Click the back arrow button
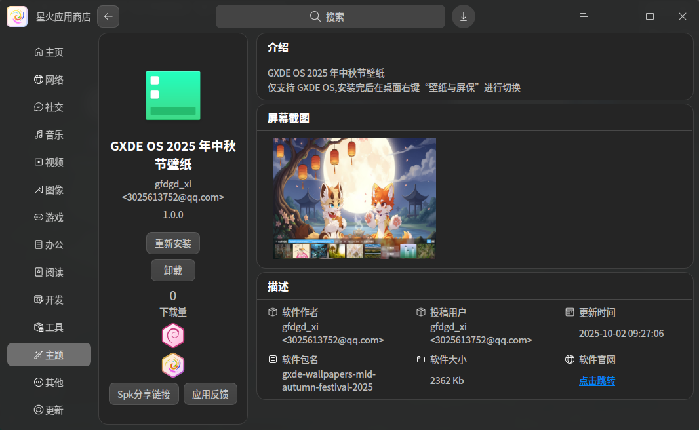The image size is (699, 430). pos(108,16)
